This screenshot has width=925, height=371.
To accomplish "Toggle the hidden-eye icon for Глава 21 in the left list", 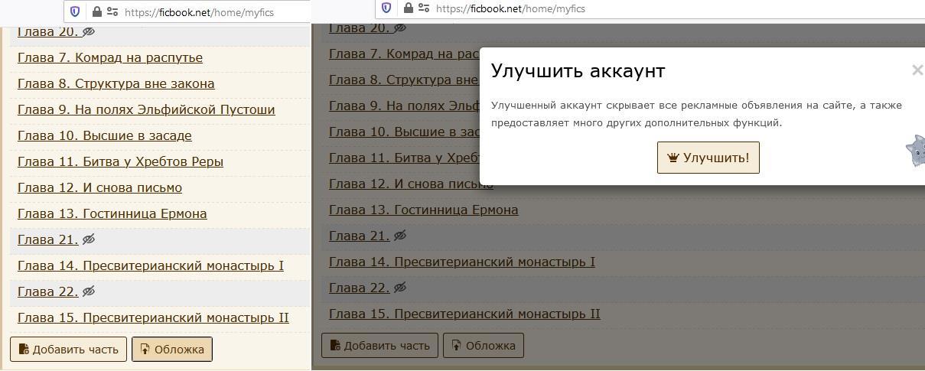I will click(x=89, y=239).
